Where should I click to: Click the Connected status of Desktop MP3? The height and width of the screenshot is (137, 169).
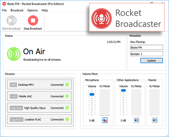coord(57,85)
